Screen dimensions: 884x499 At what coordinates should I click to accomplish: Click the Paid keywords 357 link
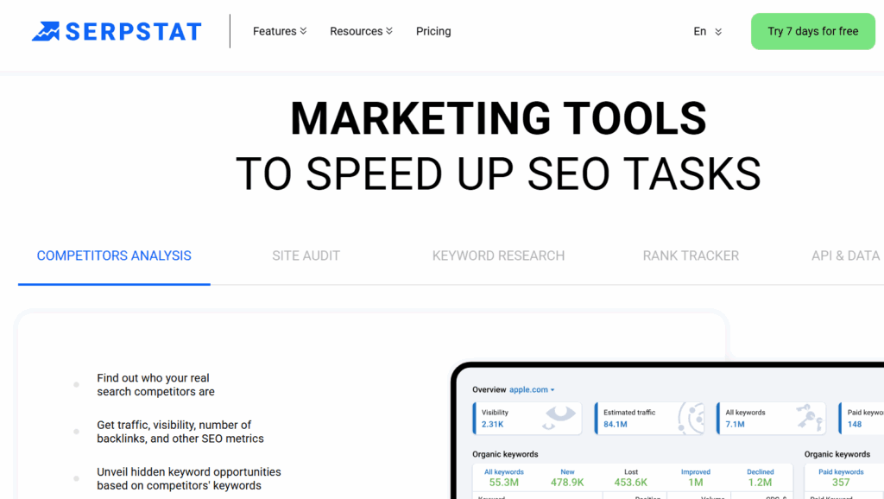[x=841, y=477]
